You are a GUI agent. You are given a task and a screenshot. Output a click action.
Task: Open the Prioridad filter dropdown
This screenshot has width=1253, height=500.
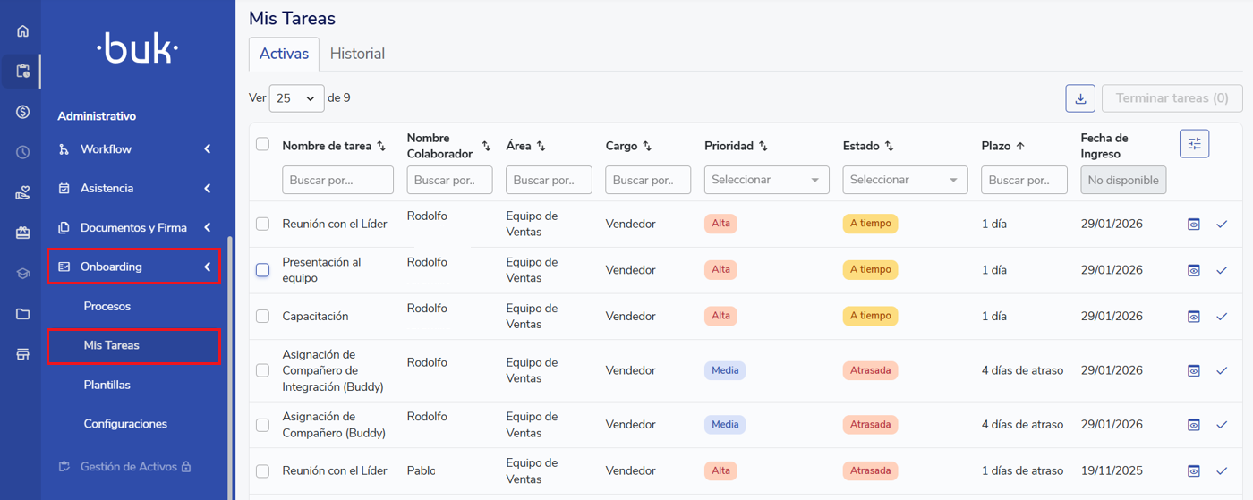click(x=765, y=180)
